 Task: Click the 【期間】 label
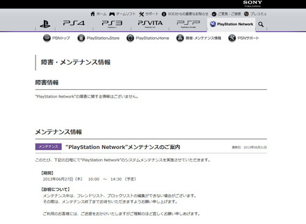pyautogui.click(x=47, y=173)
